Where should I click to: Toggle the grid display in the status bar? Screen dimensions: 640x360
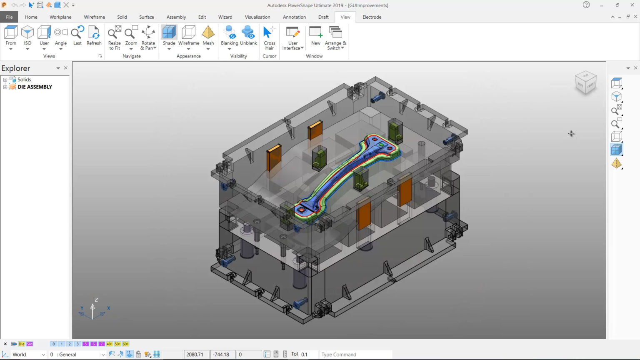pyautogui.click(x=156, y=354)
